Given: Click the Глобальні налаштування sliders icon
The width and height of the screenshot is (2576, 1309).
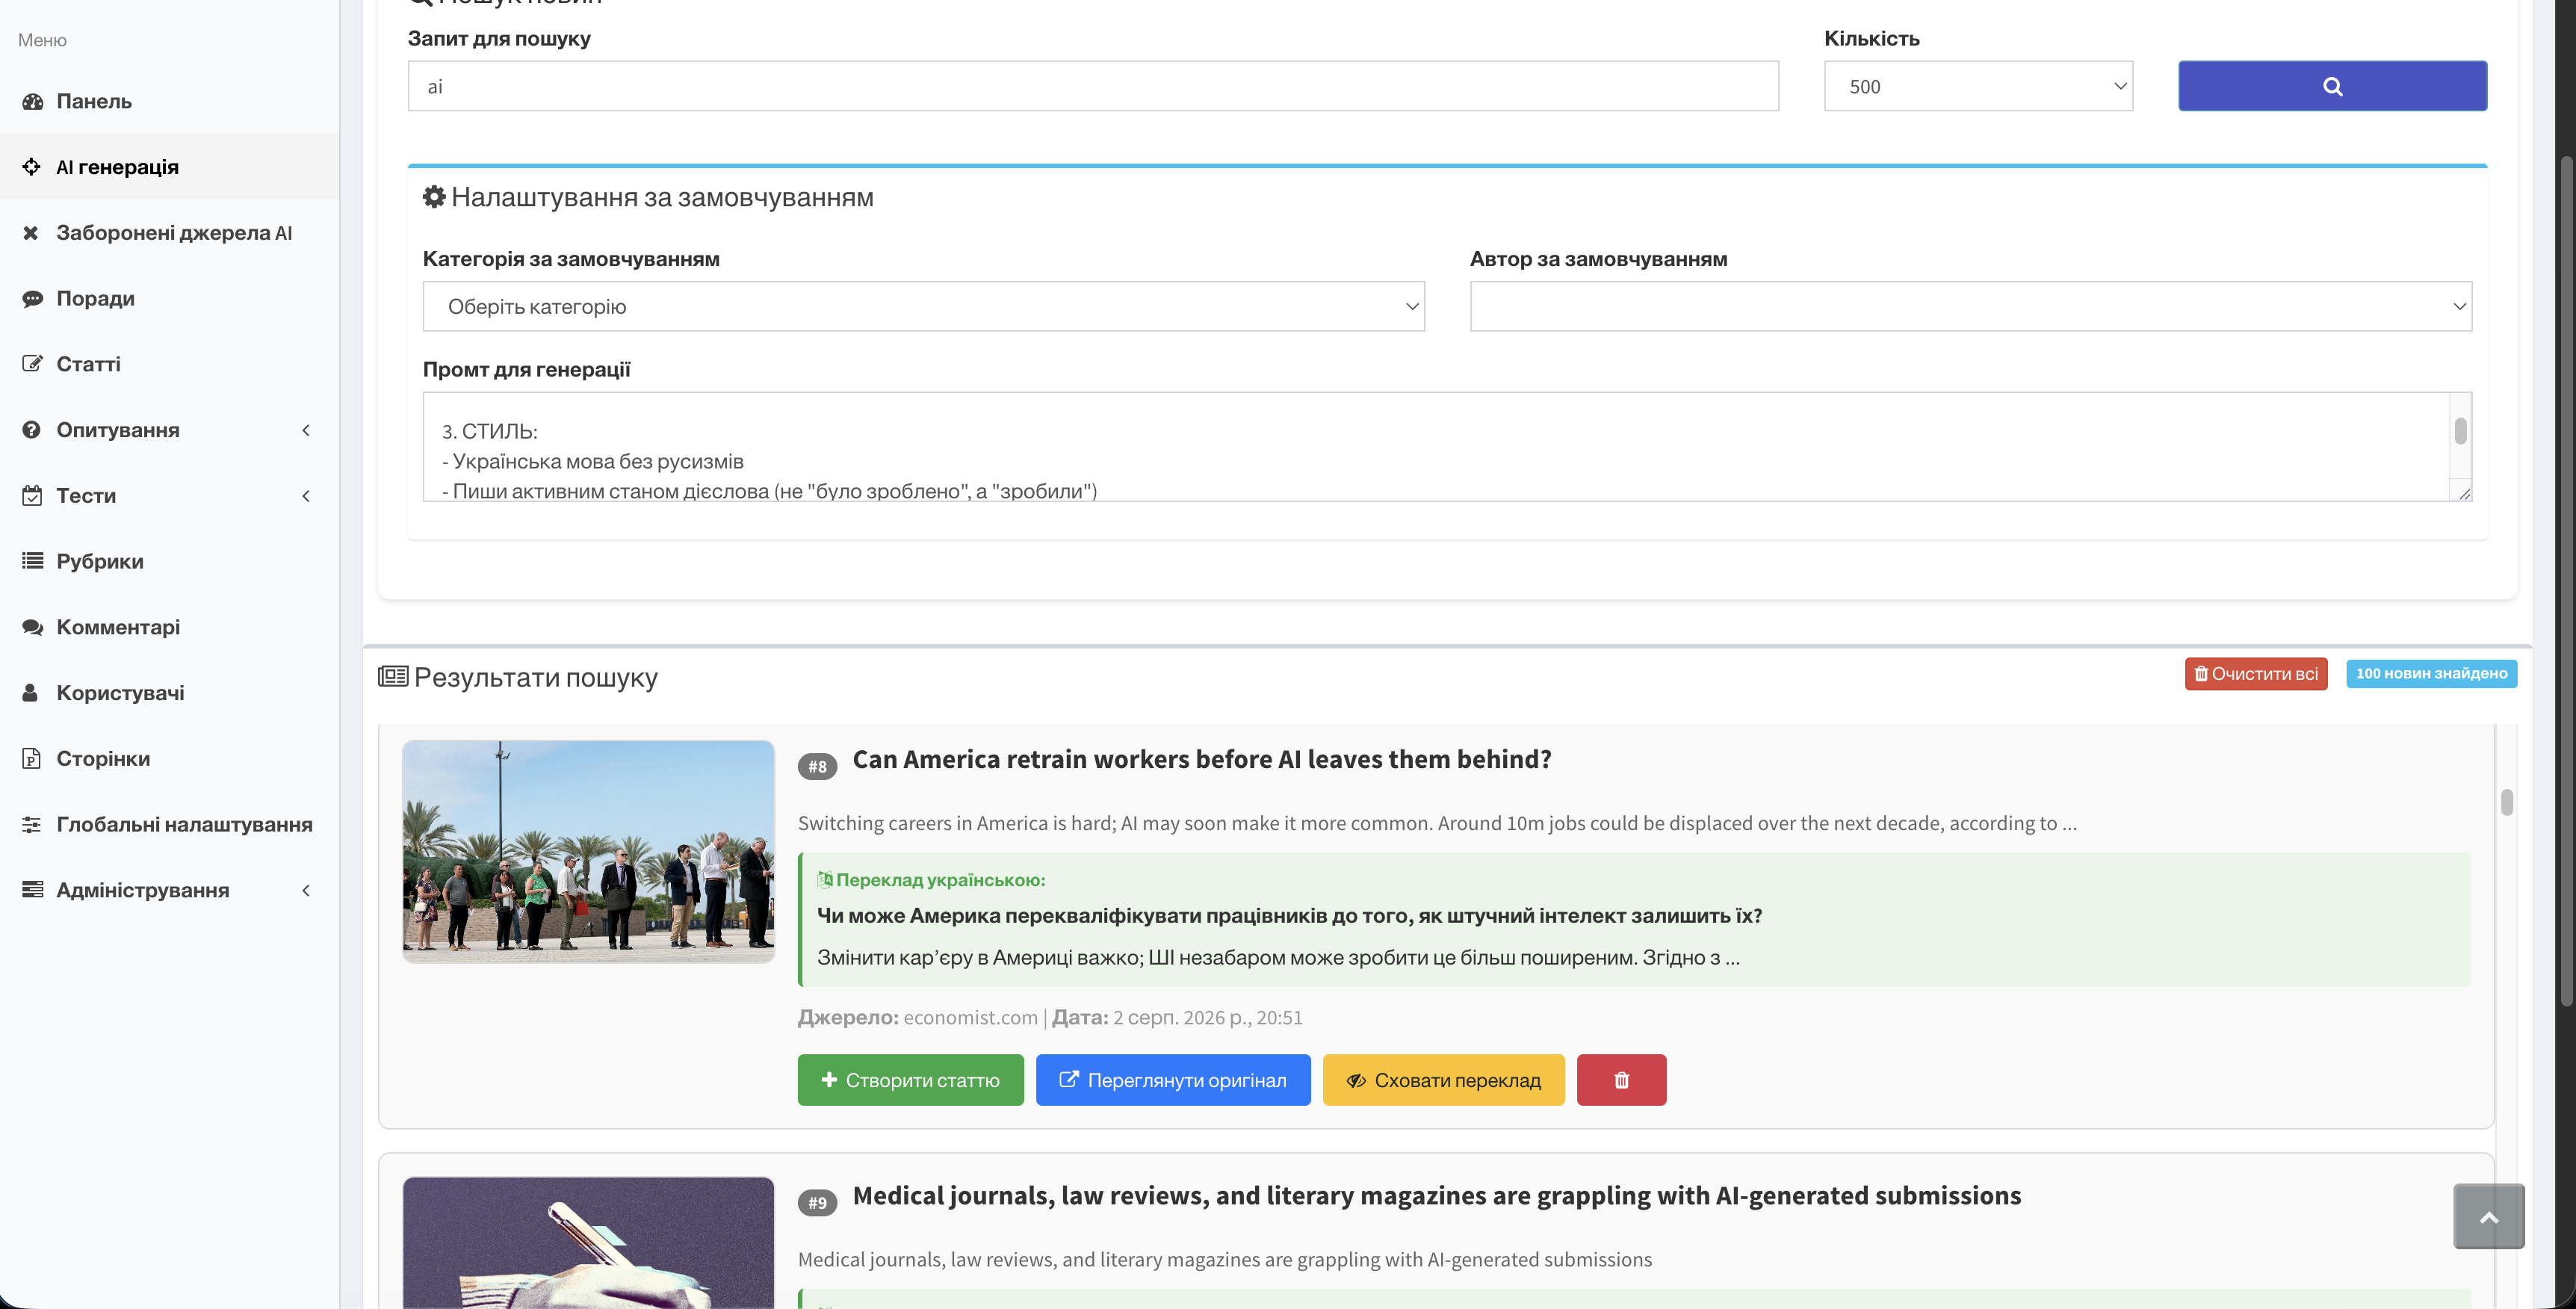Looking at the screenshot, I should tap(32, 825).
